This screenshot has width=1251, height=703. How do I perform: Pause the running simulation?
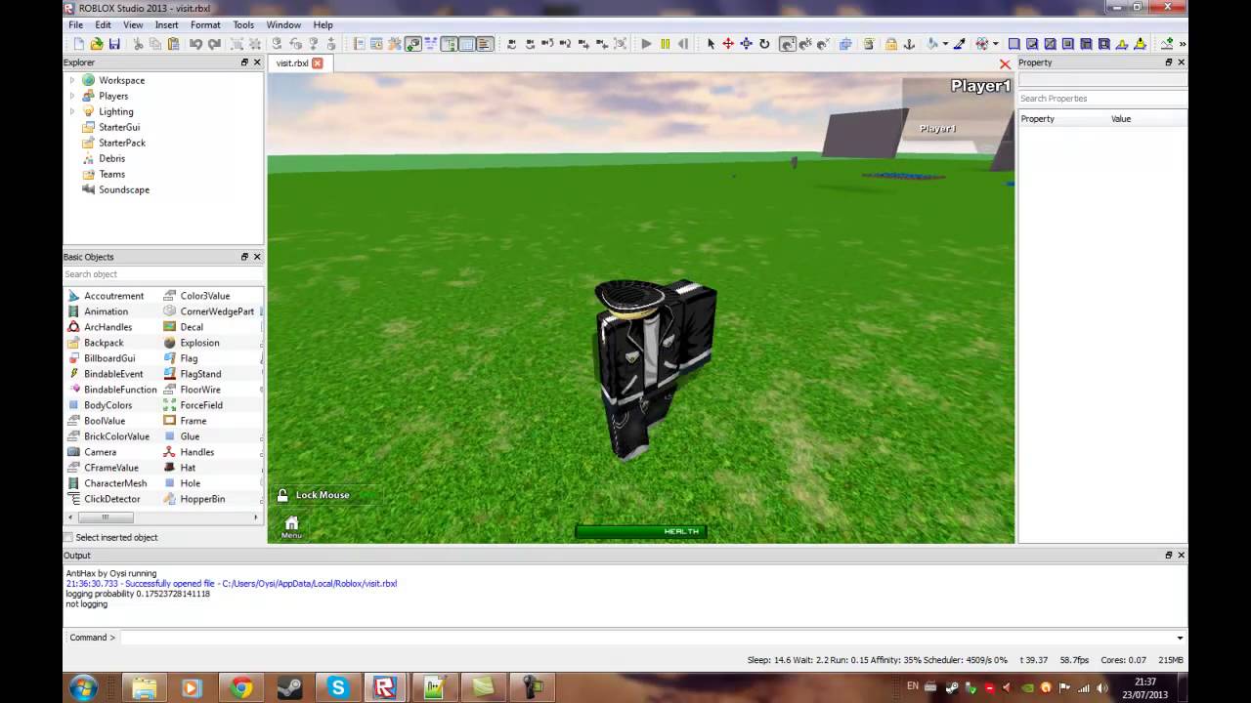coord(666,44)
